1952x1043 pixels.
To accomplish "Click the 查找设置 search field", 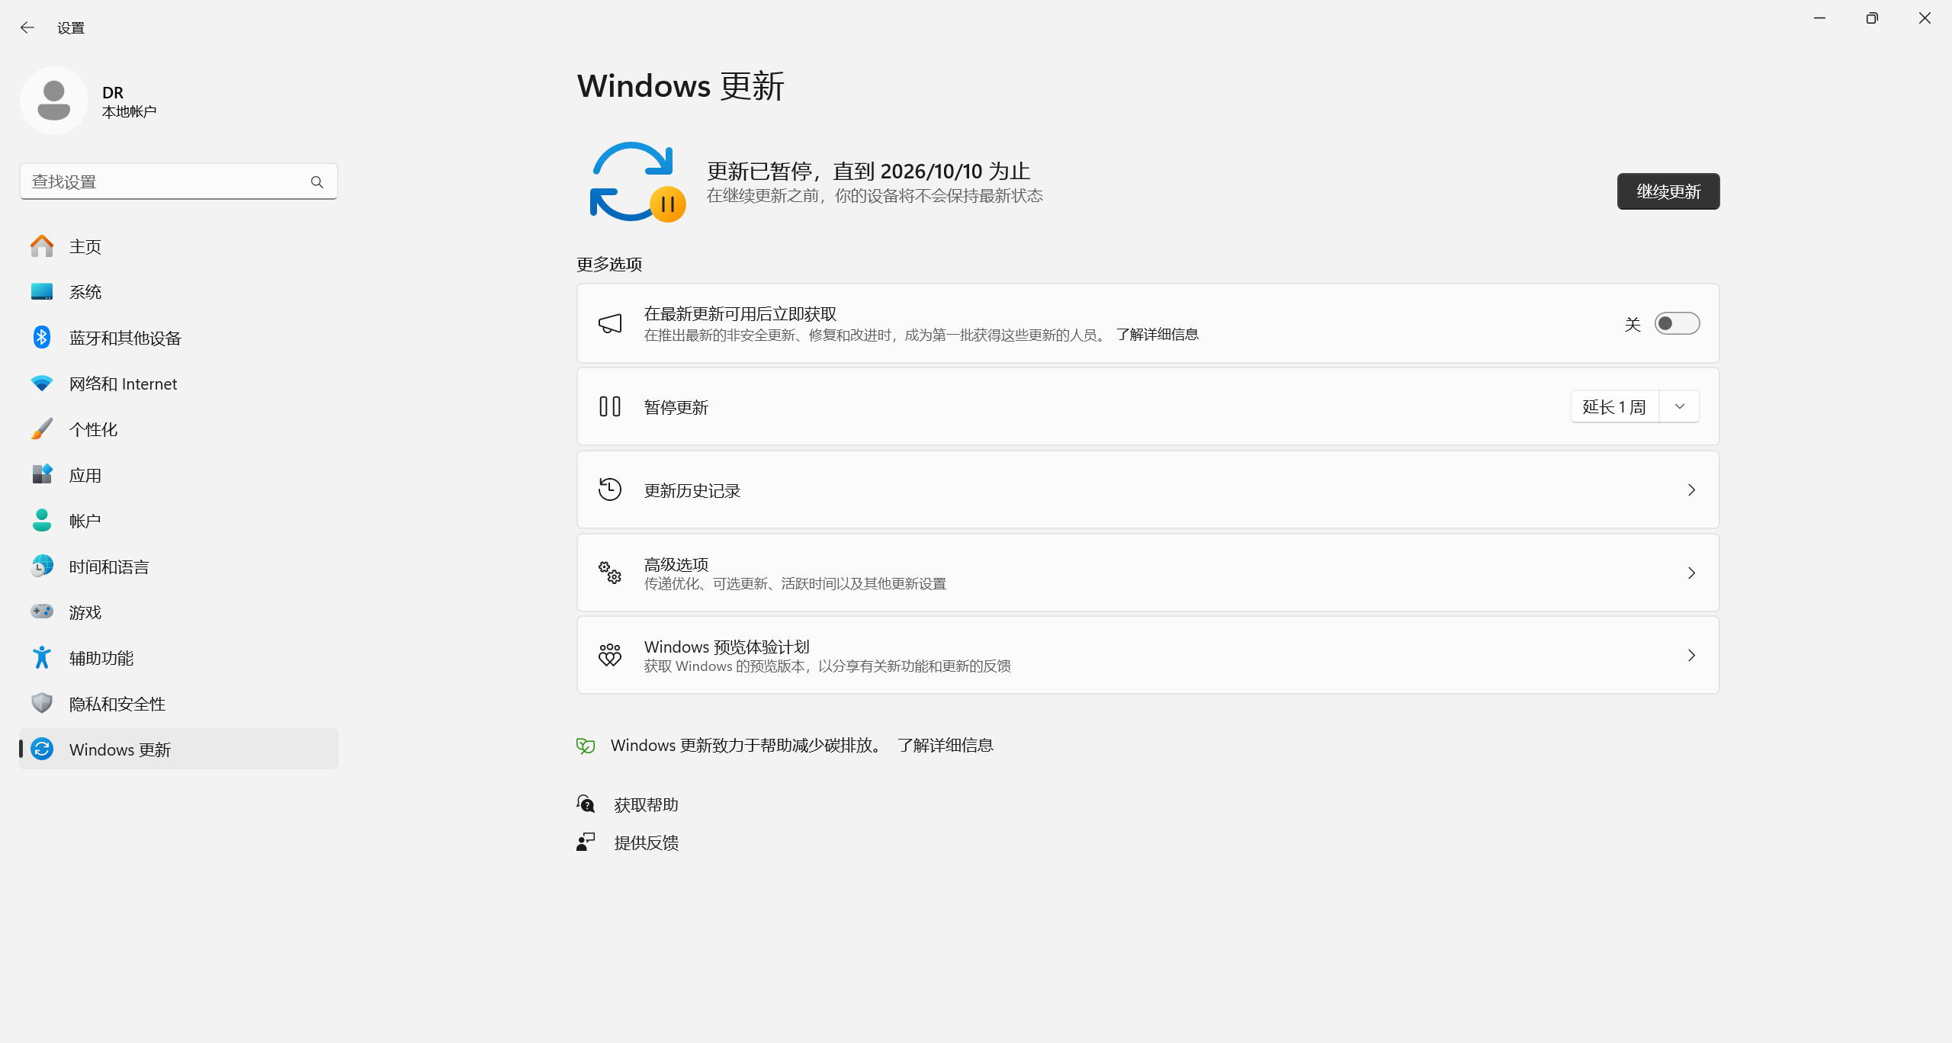I will [x=178, y=181].
